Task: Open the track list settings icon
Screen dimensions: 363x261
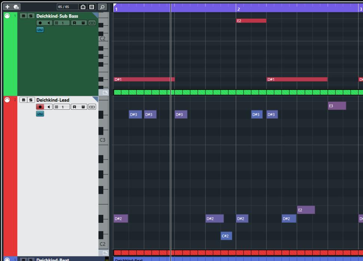Action: (92, 7)
